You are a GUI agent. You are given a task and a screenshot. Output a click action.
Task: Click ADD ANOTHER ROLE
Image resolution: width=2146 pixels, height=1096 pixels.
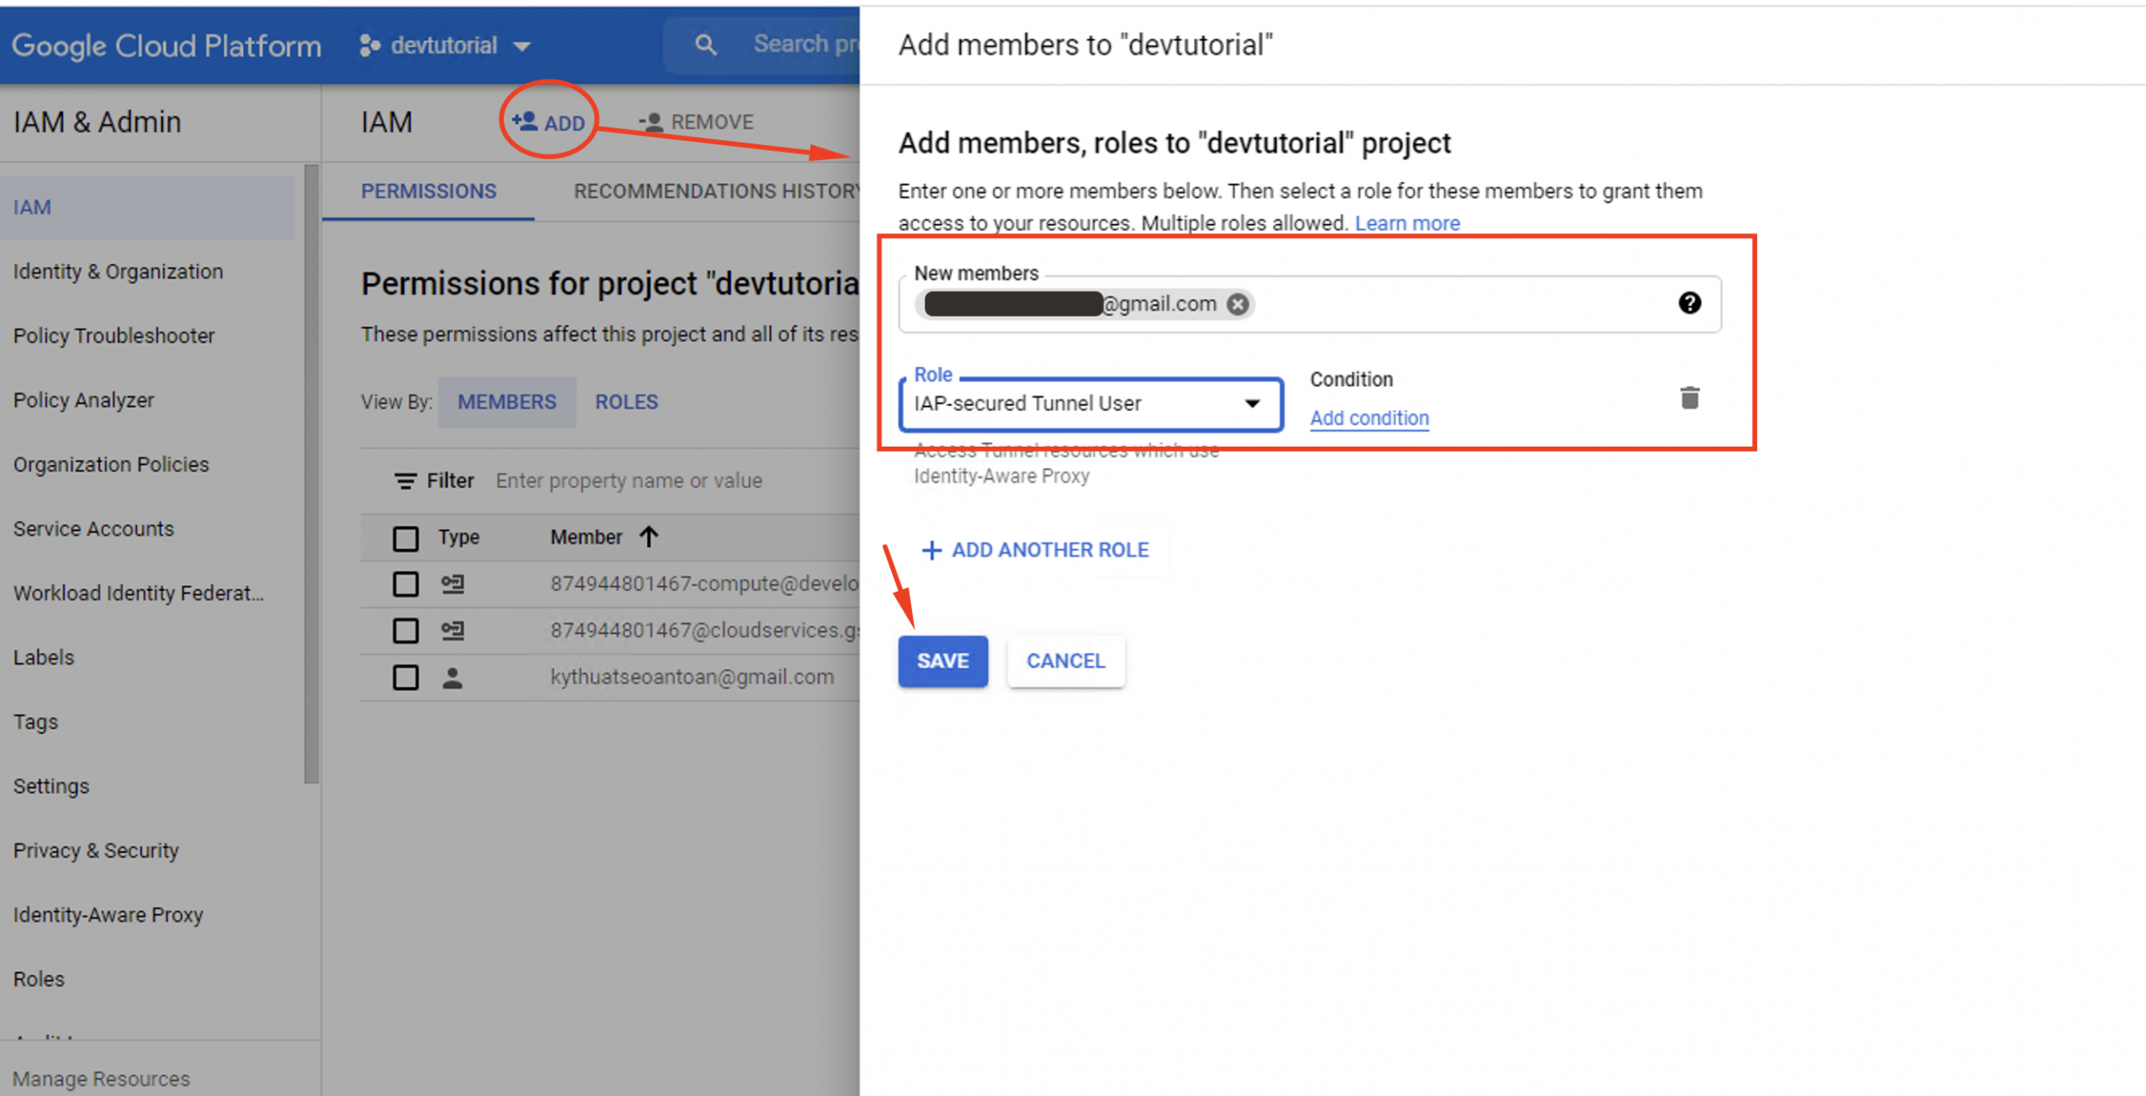(x=1036, y=550)
